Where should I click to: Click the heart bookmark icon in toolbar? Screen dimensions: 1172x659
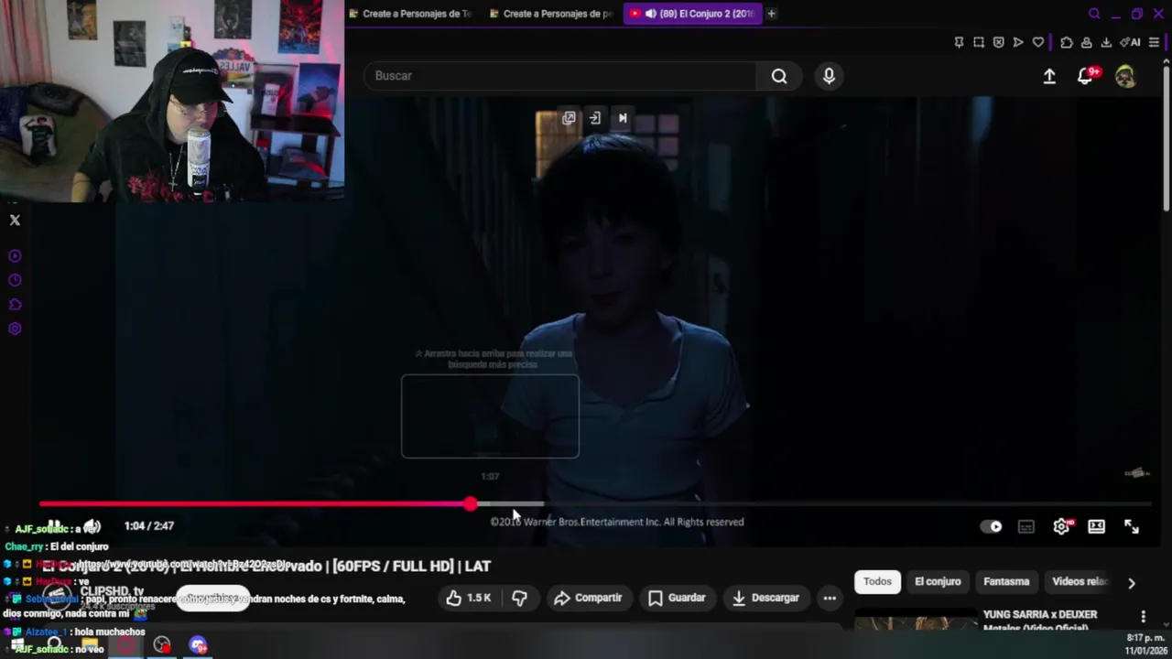point(1037,42)
